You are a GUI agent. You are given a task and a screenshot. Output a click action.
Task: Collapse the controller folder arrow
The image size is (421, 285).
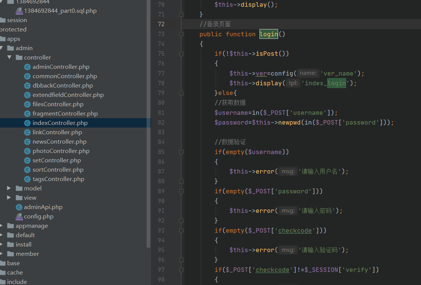[x=9, y=57]
